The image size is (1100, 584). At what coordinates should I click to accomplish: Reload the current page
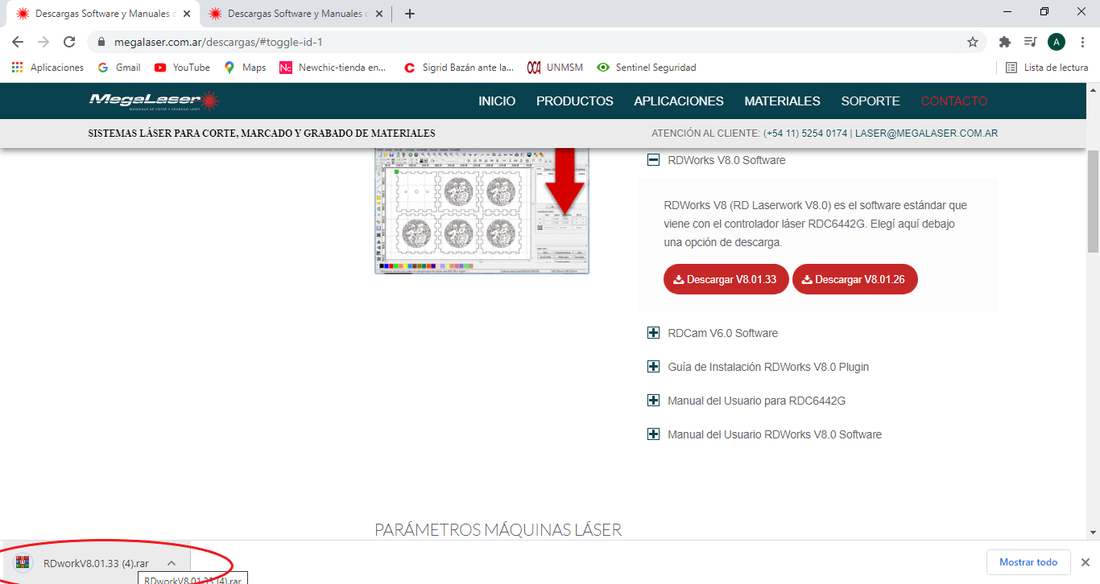pos(70,42)
